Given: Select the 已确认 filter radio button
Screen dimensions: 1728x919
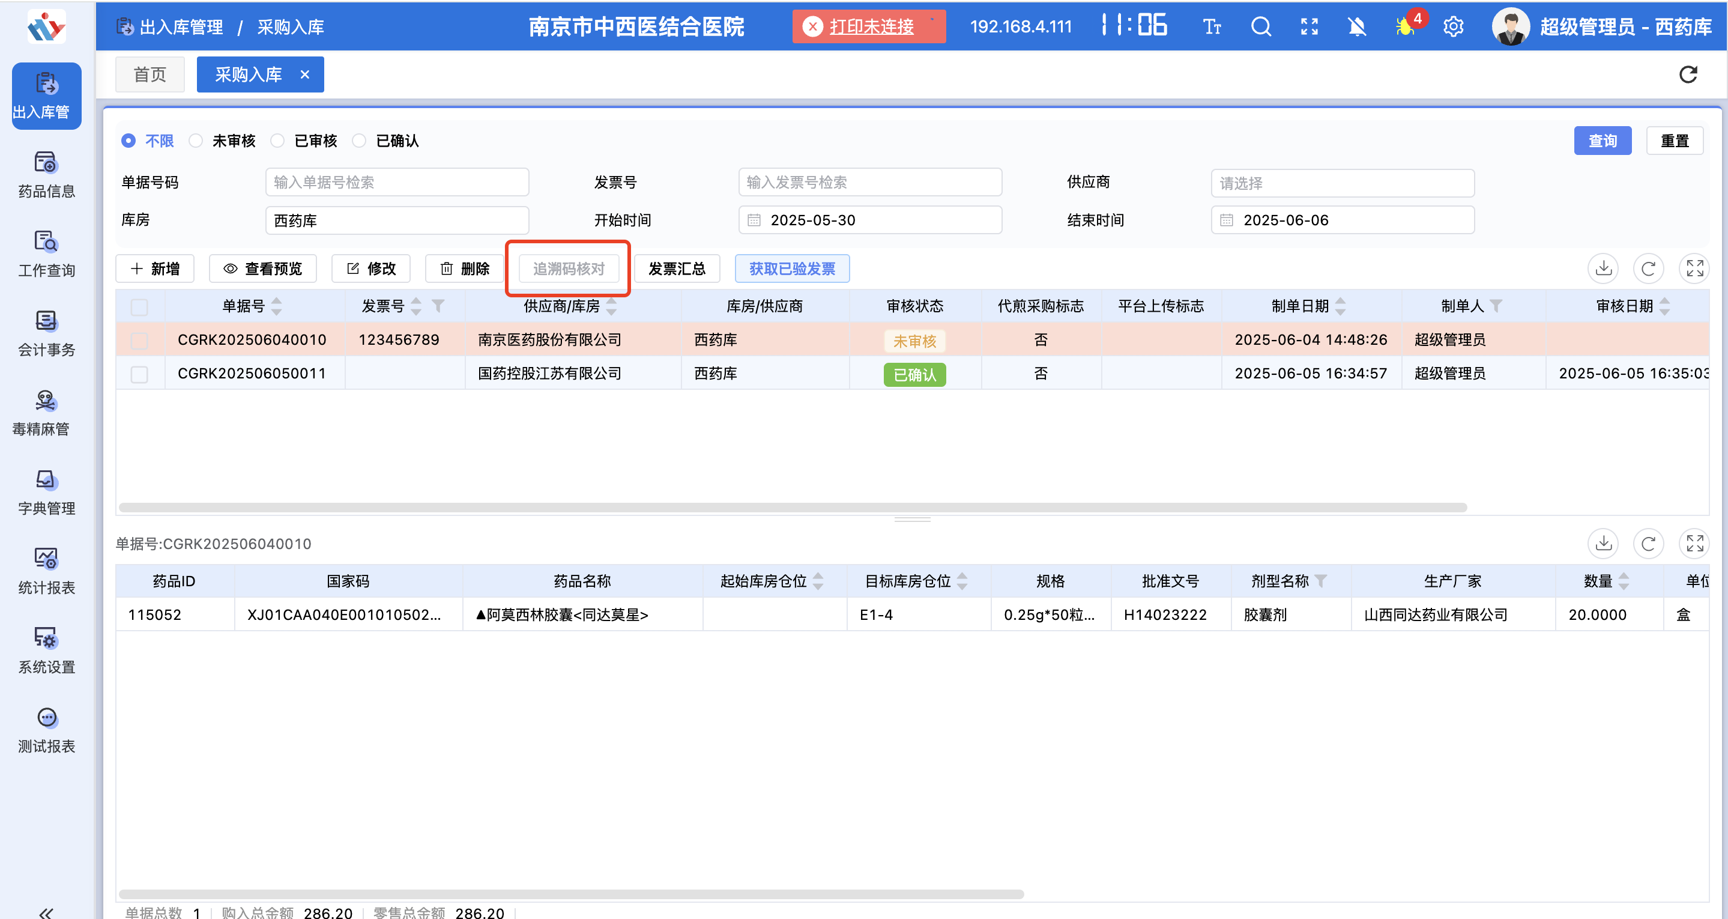Looking at the screenshot, I should click(359, 141).
